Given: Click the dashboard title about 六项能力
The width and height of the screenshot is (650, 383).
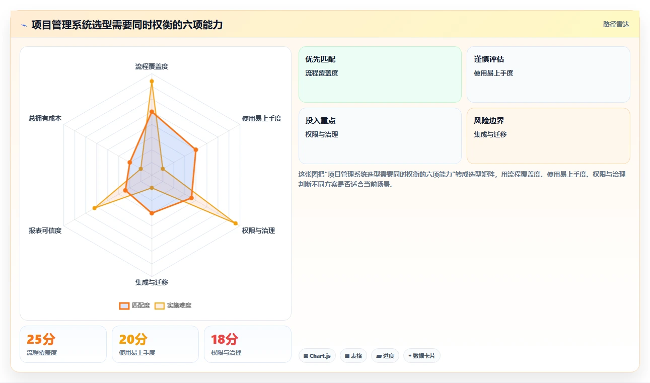Looking at the screenshot, I should pos(127,25).
